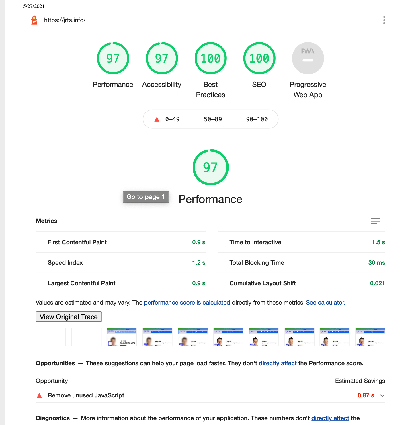
Task: Click the Speed Index metric label
Action: coord(65,263)
